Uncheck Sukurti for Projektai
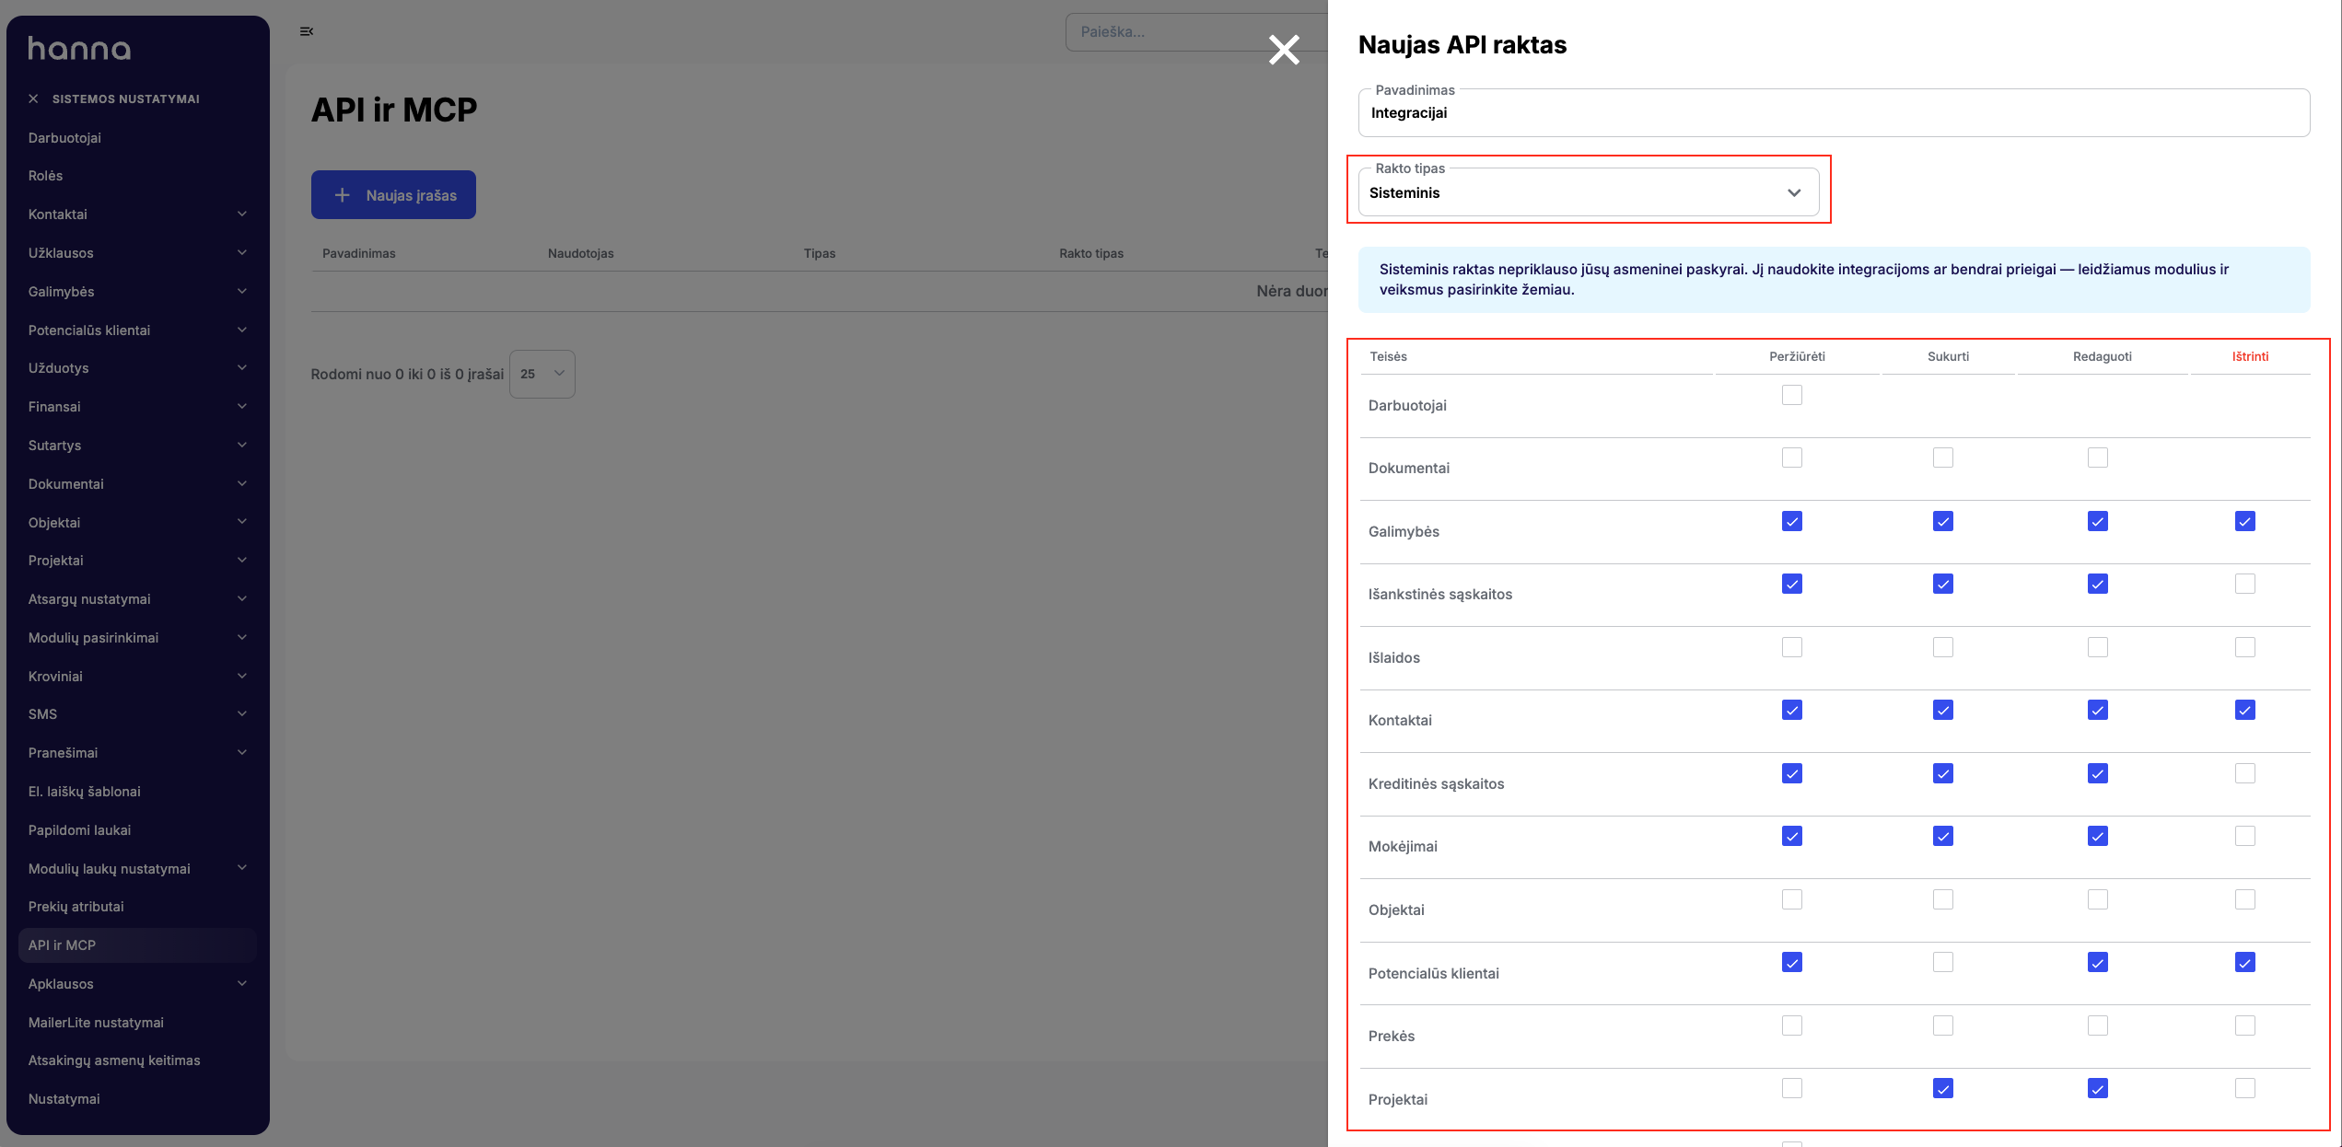2342x1147 pixels. pyautogui.click(x=1943, y=1088)
